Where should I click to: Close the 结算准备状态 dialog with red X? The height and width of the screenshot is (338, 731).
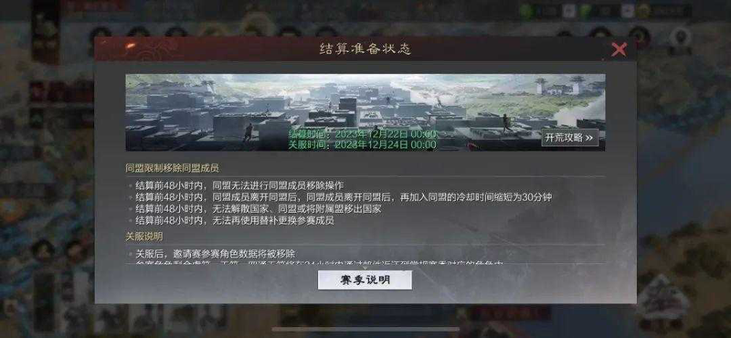point(619,49)
